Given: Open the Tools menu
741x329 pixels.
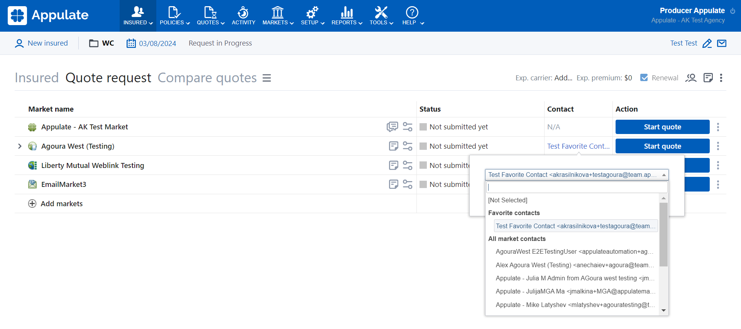Looking at the screenshot, I should [381, 16].
